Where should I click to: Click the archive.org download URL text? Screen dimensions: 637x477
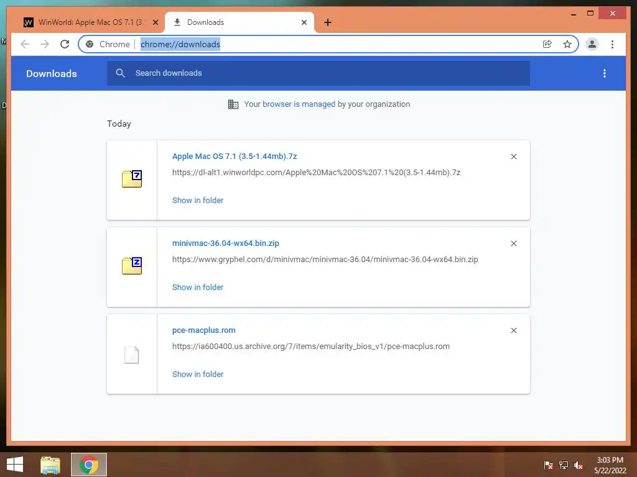[x=311, y=347]
